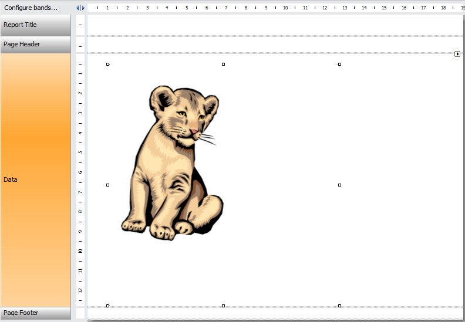The height and width of the screenshot is (322, 465).
Task: Select the Page Header band
Action: pos(36,45)
